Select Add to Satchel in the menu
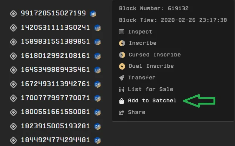The width and height of the screenshot is (235, 146). click(x=152, y=100)
